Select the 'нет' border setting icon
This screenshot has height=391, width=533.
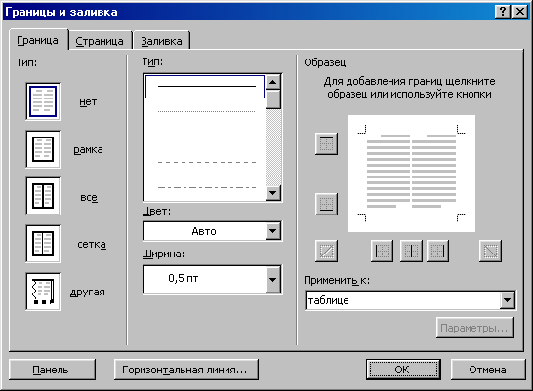43,101
